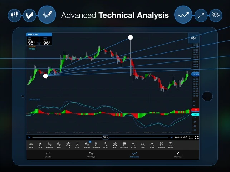Viewport: 230px width, 172px height.
Task: Click the MACD 12,26,9 label
Action: (x=34, y=100)
